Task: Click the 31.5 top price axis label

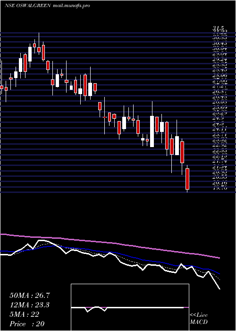Action: [218, 27]
